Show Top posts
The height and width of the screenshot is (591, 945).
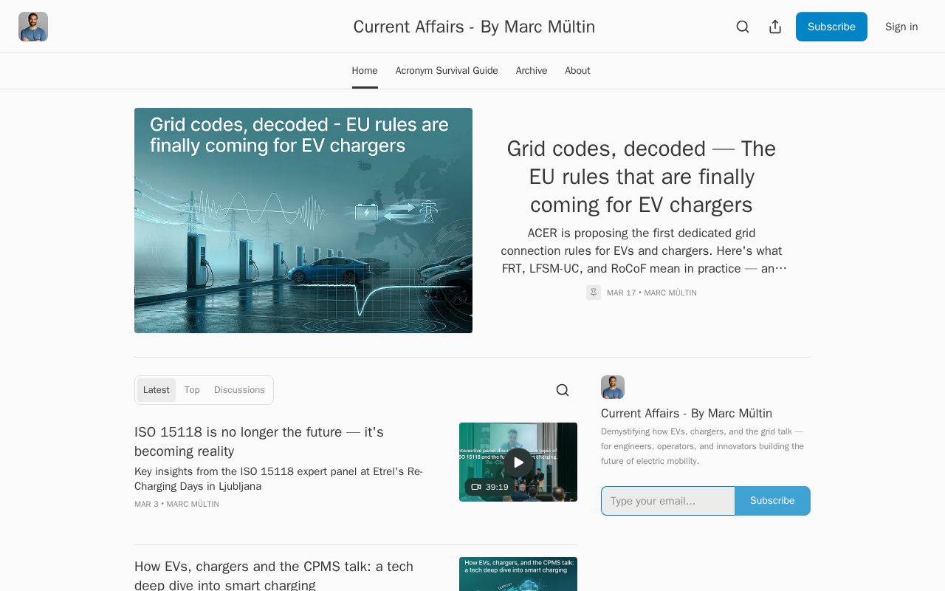point(192,390)
